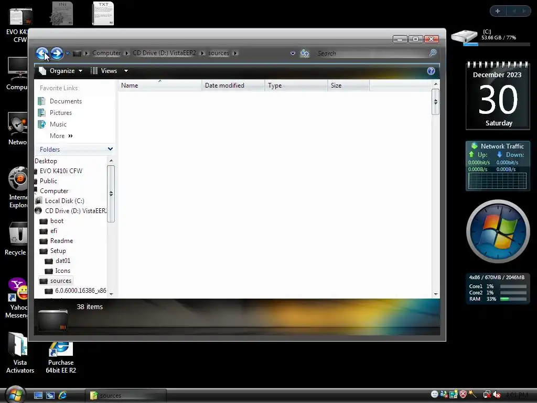Open Explorer help icon
Image resolution: width=537 pixels, height=403 pixels.
pos(431,71)
